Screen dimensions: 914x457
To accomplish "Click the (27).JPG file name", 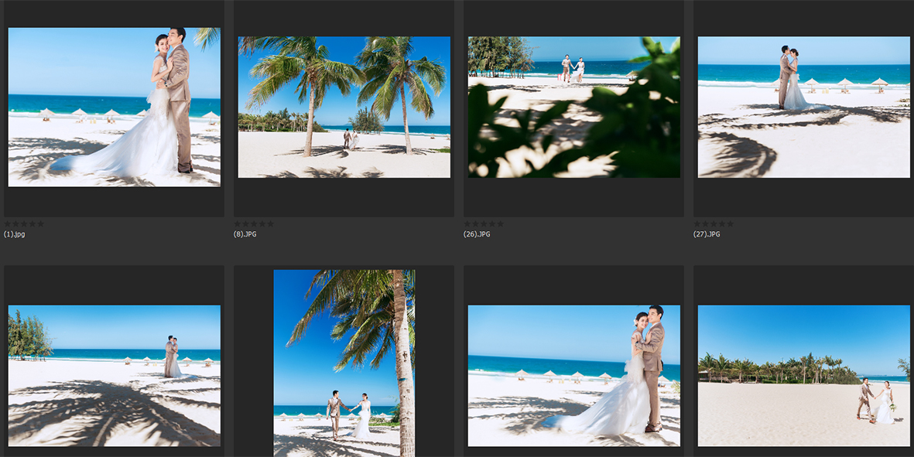I will (707, 234).
